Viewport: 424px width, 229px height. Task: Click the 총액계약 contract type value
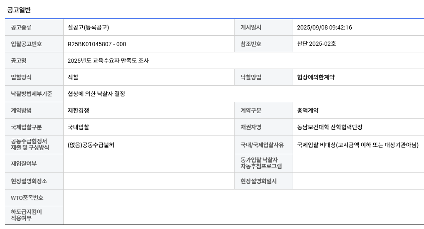[x=308, y=110]
